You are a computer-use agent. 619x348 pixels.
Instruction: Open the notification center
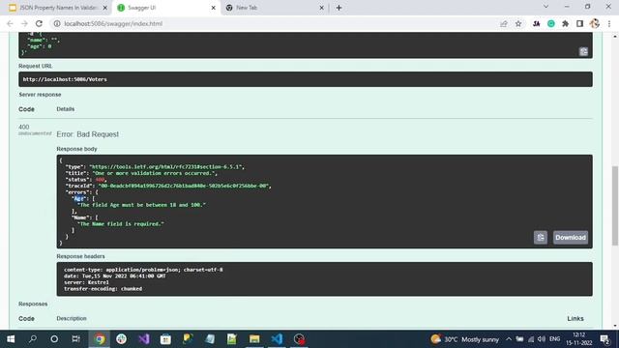[x=604, y=339]
